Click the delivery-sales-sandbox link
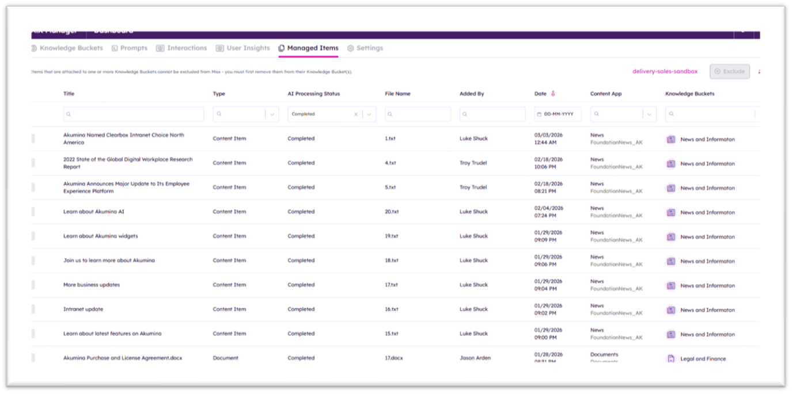 click(x=665, y=71)
